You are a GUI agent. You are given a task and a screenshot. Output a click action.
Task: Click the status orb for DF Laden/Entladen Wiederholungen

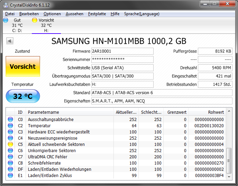pos(10,169)
